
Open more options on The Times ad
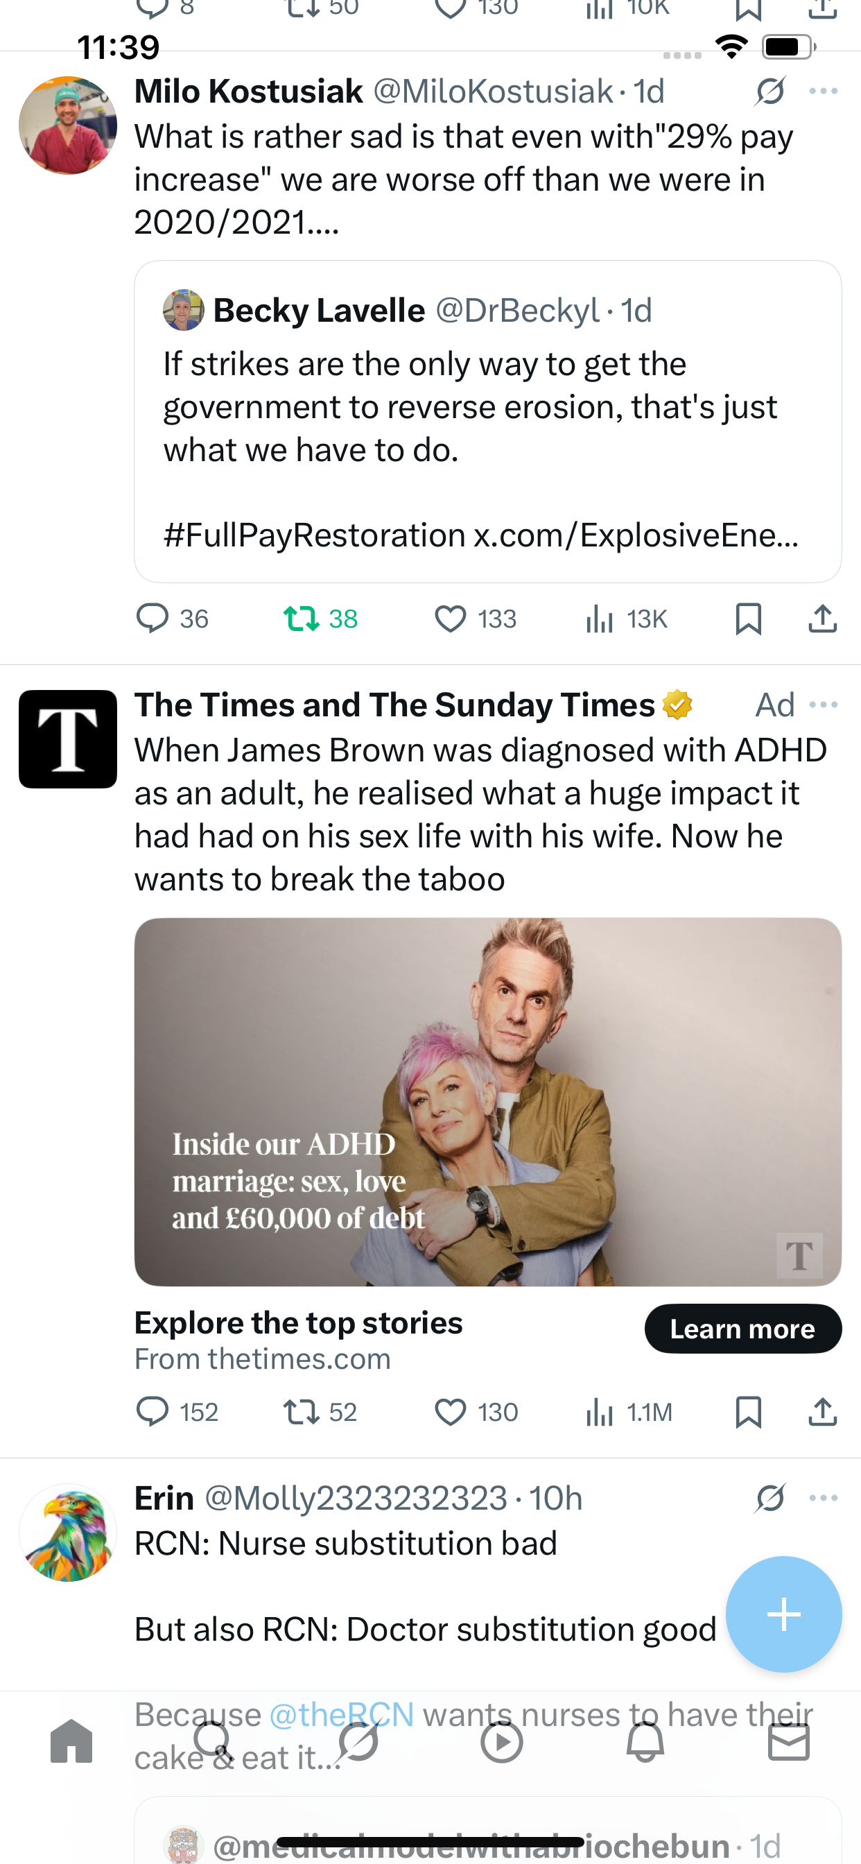click(824, 705)
